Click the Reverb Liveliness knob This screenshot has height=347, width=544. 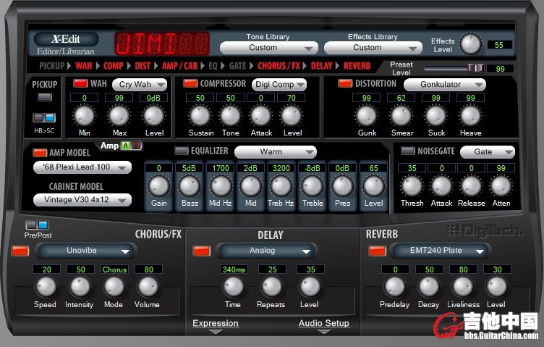(x=463, y=288)
